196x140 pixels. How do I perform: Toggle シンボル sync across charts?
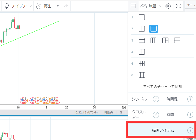pyautogui.click(x=145, y=99)
